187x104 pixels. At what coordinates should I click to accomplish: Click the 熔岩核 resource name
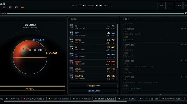[x=78, y=62]
